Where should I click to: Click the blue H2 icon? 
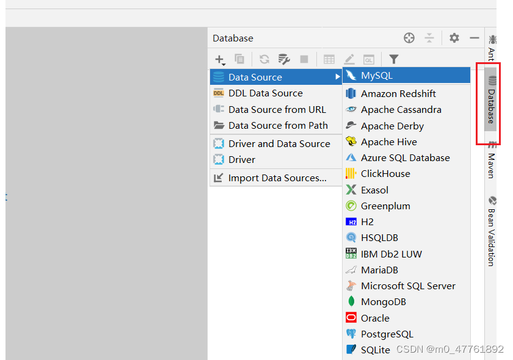(x=351, y=221)
